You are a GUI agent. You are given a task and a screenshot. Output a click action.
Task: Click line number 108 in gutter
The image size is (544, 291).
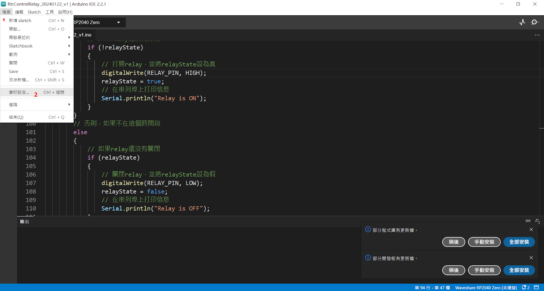point(31,192)
